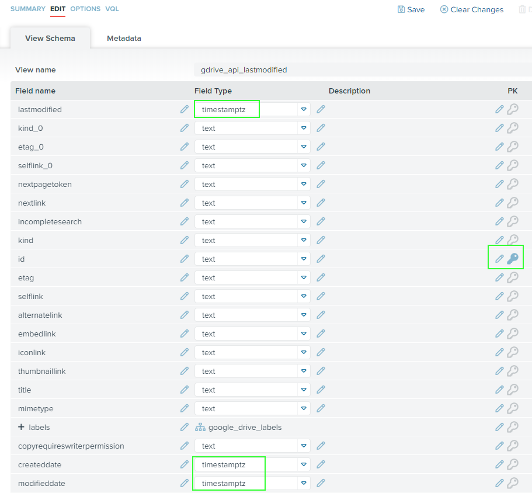532x493 pixels.
Task: Click the Clear Changes text
Action: click(477, 9)
